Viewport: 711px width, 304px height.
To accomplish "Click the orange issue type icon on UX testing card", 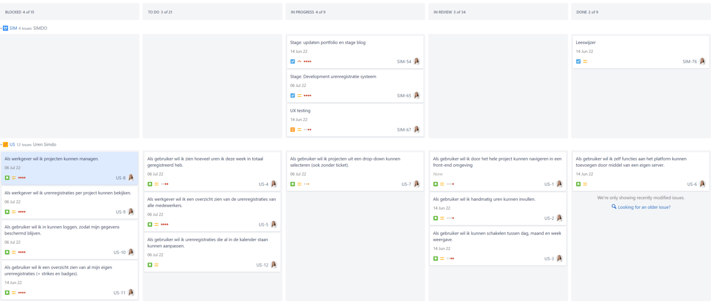I will [293, 129].
